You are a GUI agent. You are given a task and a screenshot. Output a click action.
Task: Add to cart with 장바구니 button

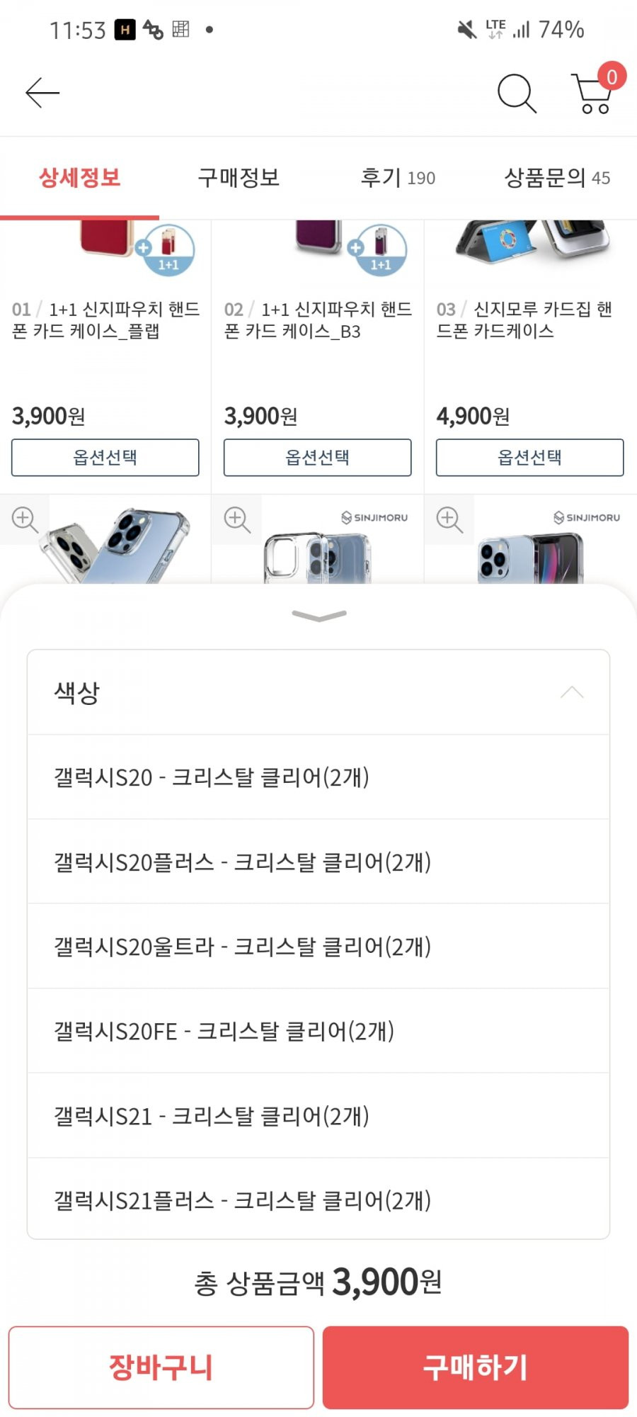point(161,1367)
